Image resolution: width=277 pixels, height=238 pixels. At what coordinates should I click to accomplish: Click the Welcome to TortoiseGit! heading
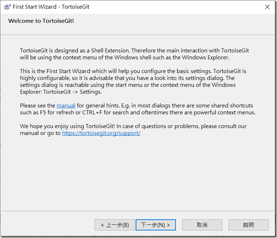41,21
